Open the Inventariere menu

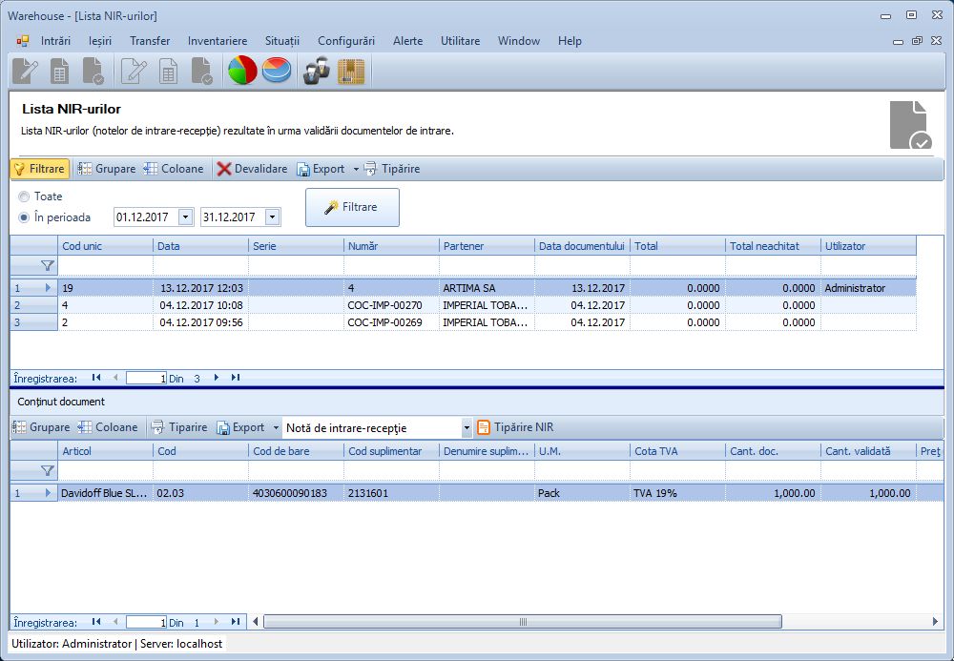pyautogui.click(x=218, y=41)
